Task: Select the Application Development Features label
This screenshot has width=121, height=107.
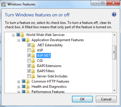Action: pos(58,40)
